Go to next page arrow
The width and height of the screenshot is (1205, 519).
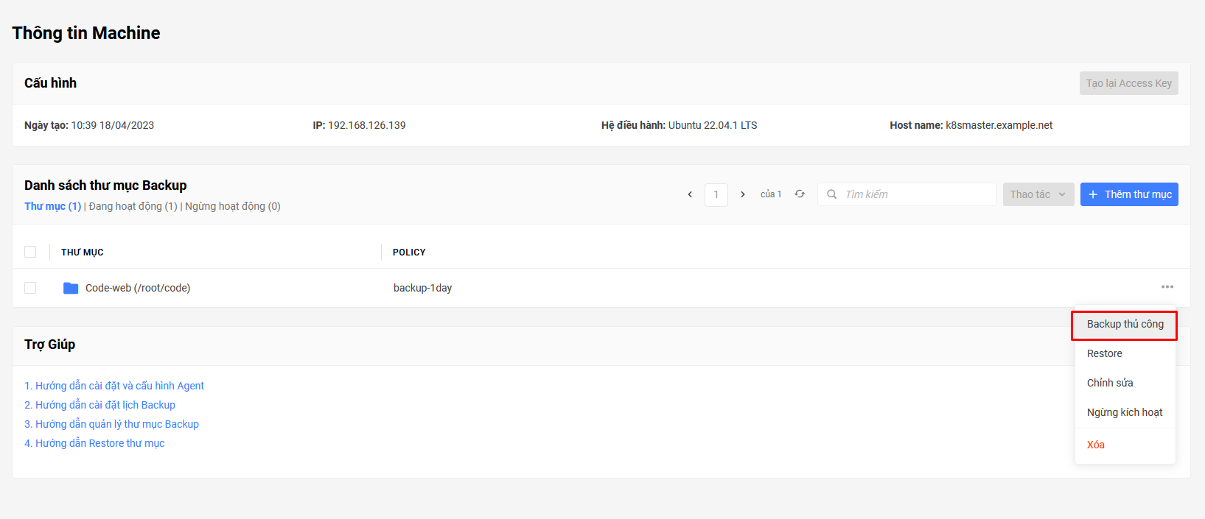743,194
